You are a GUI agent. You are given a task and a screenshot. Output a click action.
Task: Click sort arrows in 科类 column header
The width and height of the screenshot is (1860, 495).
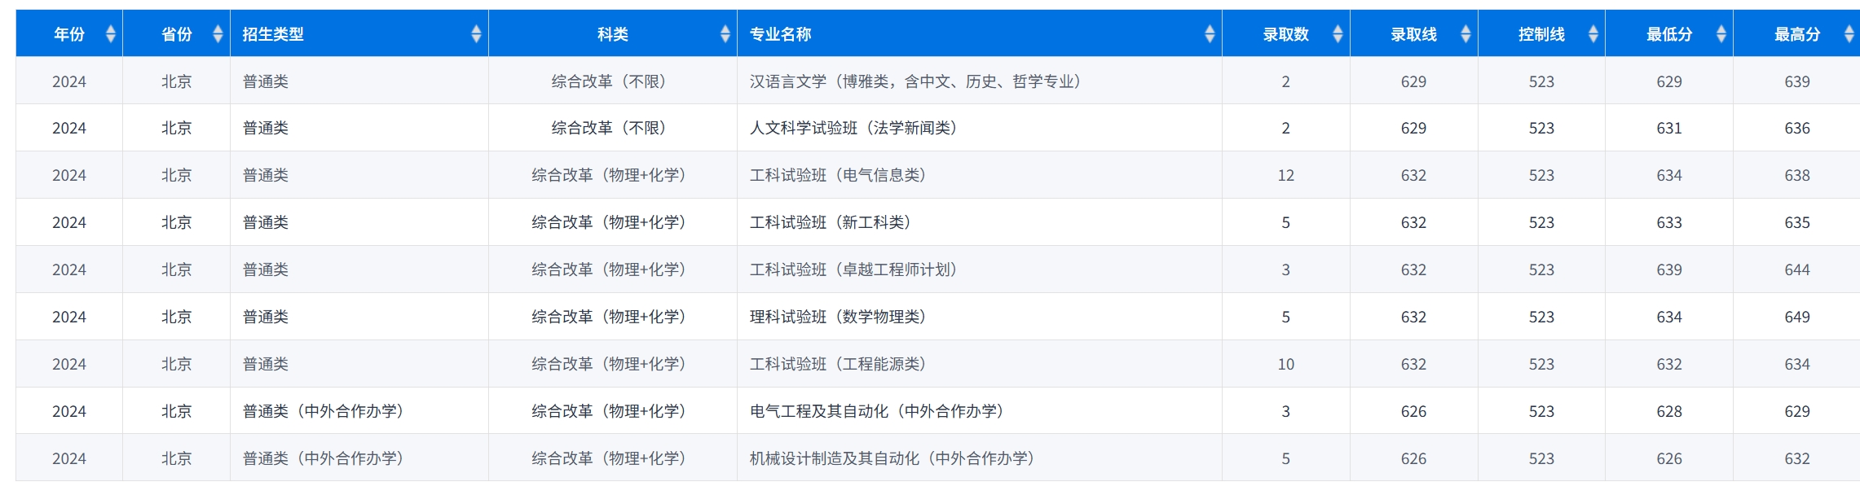tap(725, 34)
